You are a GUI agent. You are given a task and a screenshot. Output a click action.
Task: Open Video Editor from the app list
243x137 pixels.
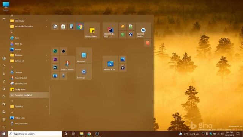(x=29, y=118)
